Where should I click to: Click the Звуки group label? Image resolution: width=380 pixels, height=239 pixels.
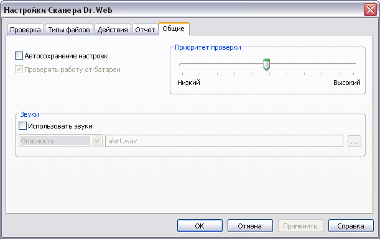[x=29, y=114]
